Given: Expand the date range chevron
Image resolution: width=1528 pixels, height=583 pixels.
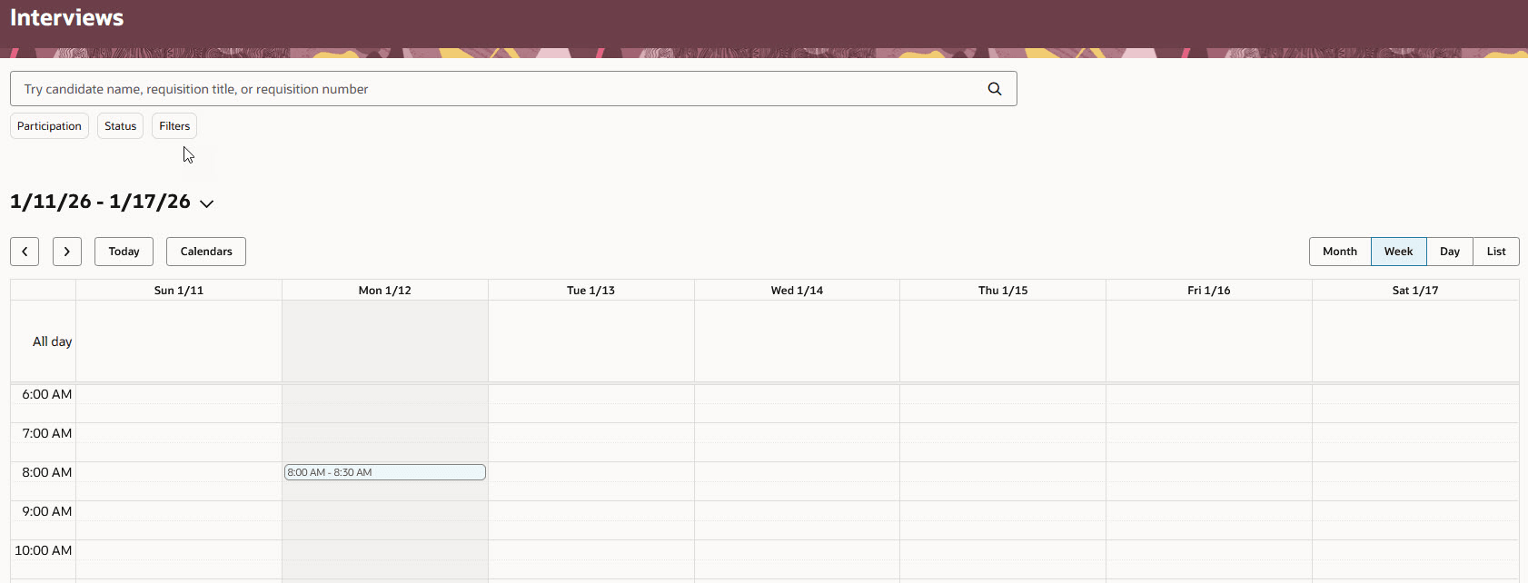Looking at the screenshot, I should (x=207, y=203).
